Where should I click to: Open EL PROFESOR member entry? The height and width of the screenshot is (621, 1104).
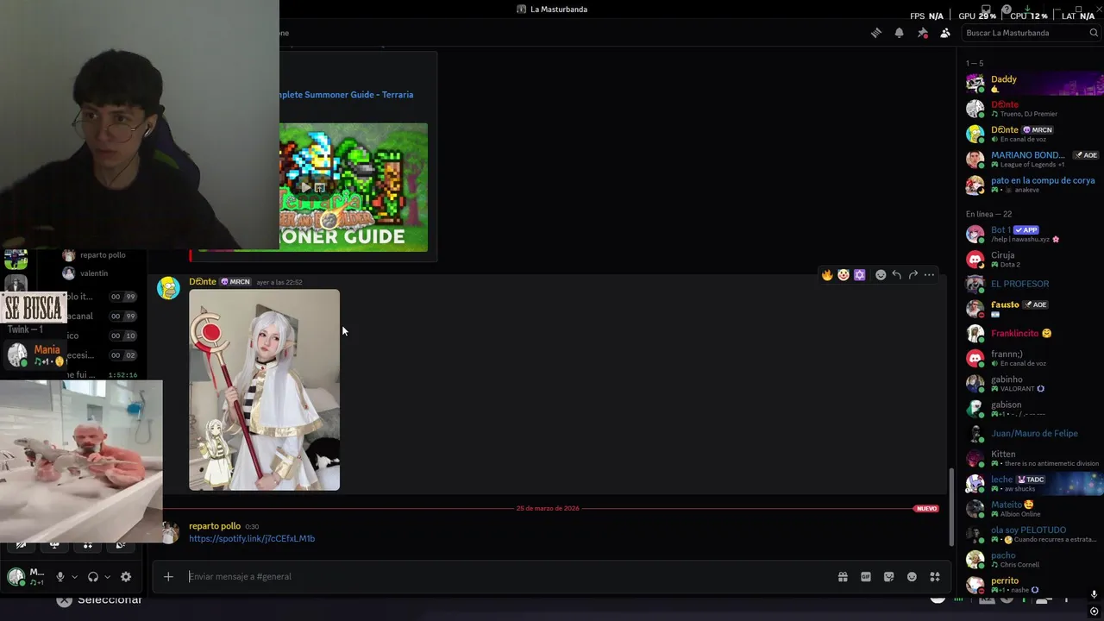[x=1031, y=284]
